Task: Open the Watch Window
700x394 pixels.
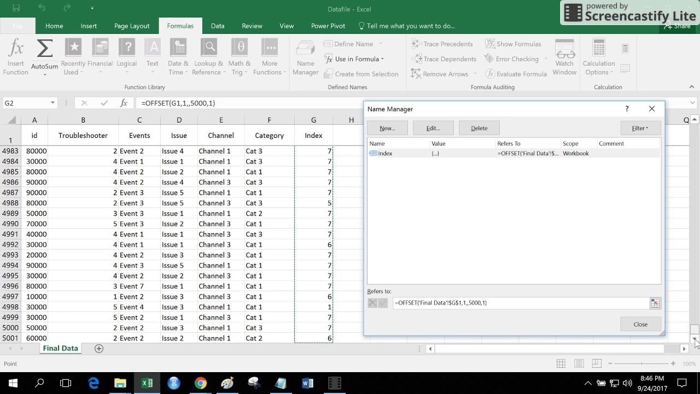Action: coord(564,57)
